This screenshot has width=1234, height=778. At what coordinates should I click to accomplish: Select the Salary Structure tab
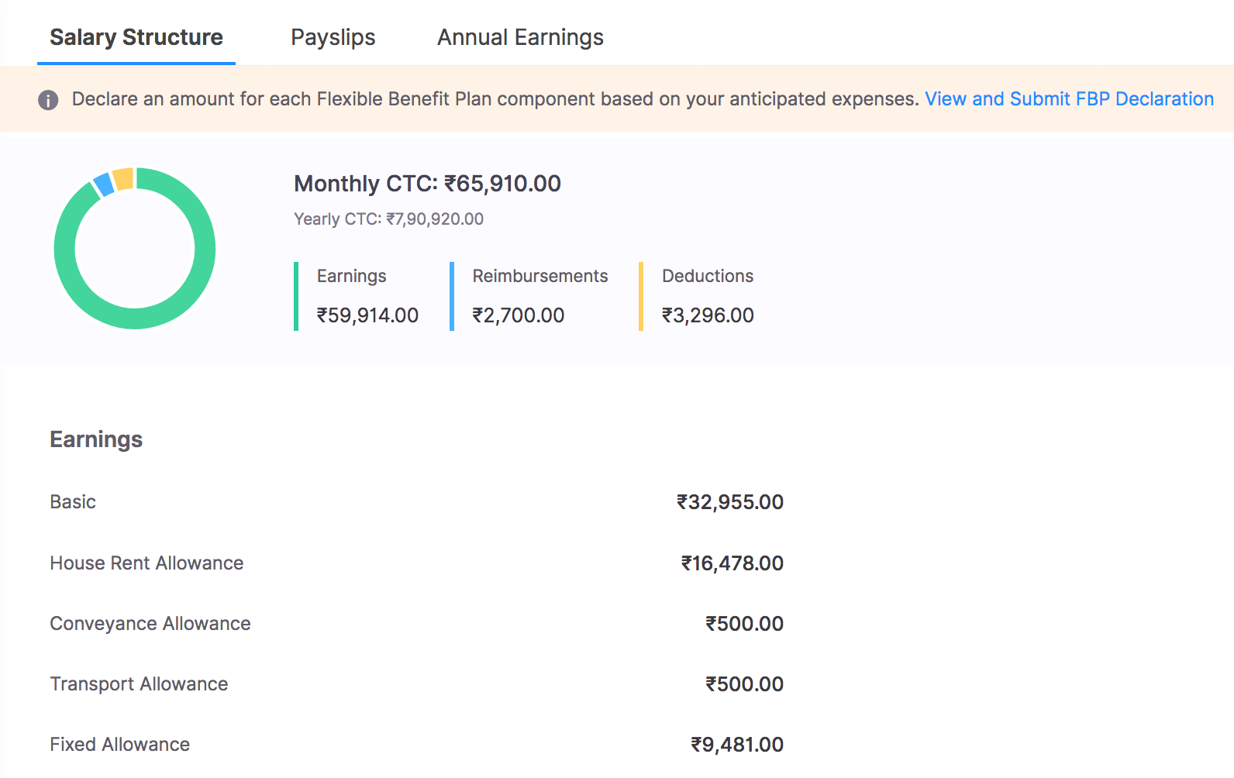[x=136, y=37]
